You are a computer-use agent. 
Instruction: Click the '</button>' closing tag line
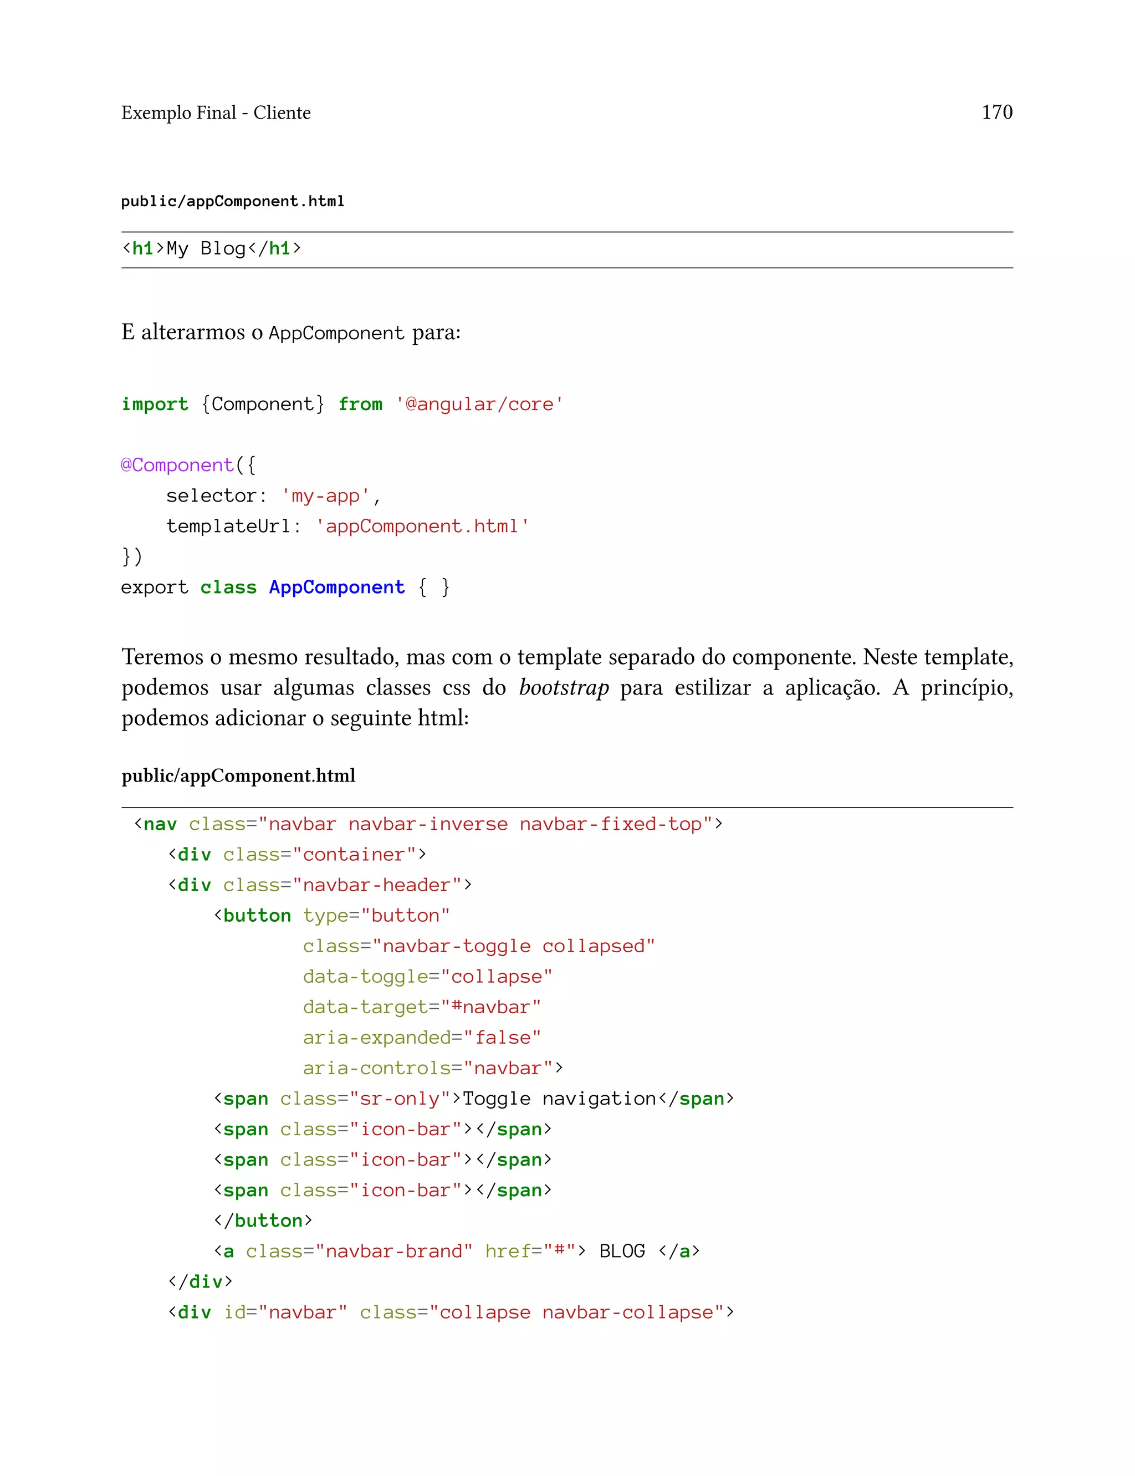pyautogui.click(x=263, y=1220)
